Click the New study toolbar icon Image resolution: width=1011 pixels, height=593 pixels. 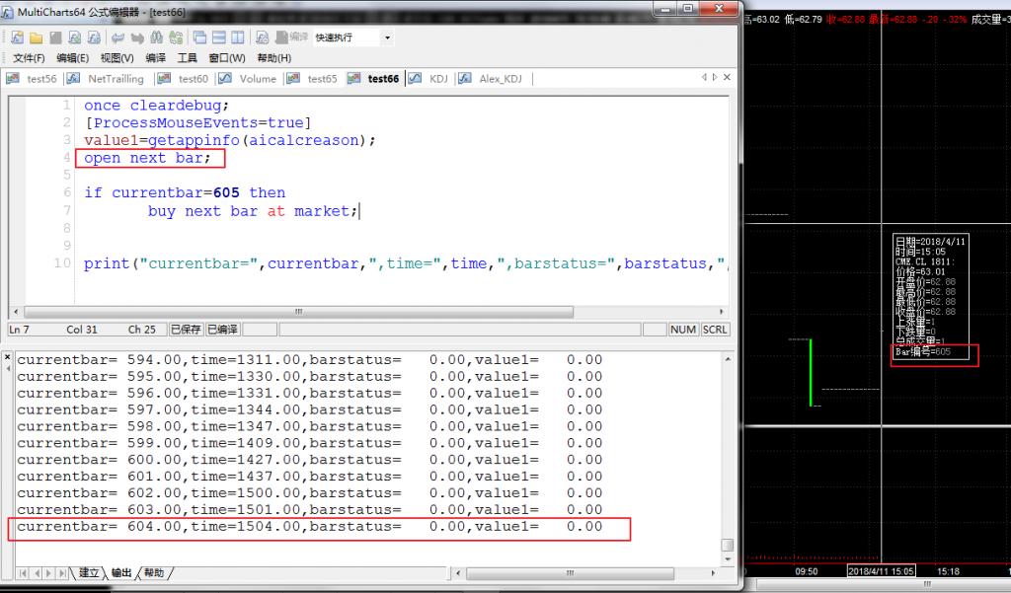18,37
